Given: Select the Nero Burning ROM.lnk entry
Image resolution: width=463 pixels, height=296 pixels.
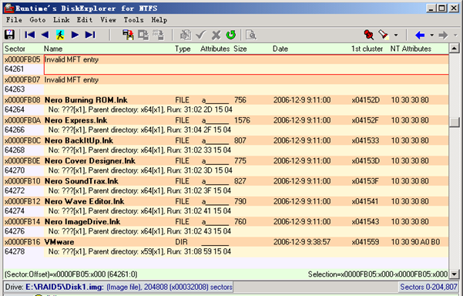Looking at the screenshot, I should [x=86, y=100].
